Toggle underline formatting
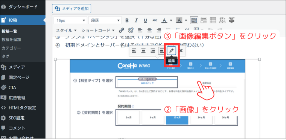Image resolution: width=286 pixels, height=140 pixels. point(145,20)
